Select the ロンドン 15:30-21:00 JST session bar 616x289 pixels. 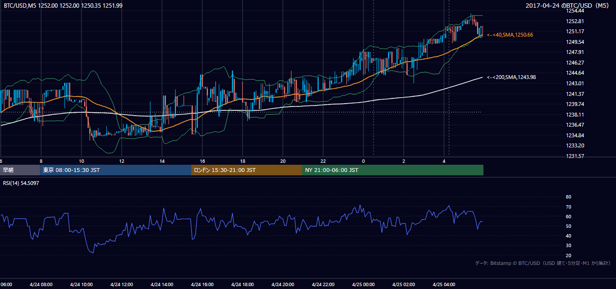pos(247,170)
